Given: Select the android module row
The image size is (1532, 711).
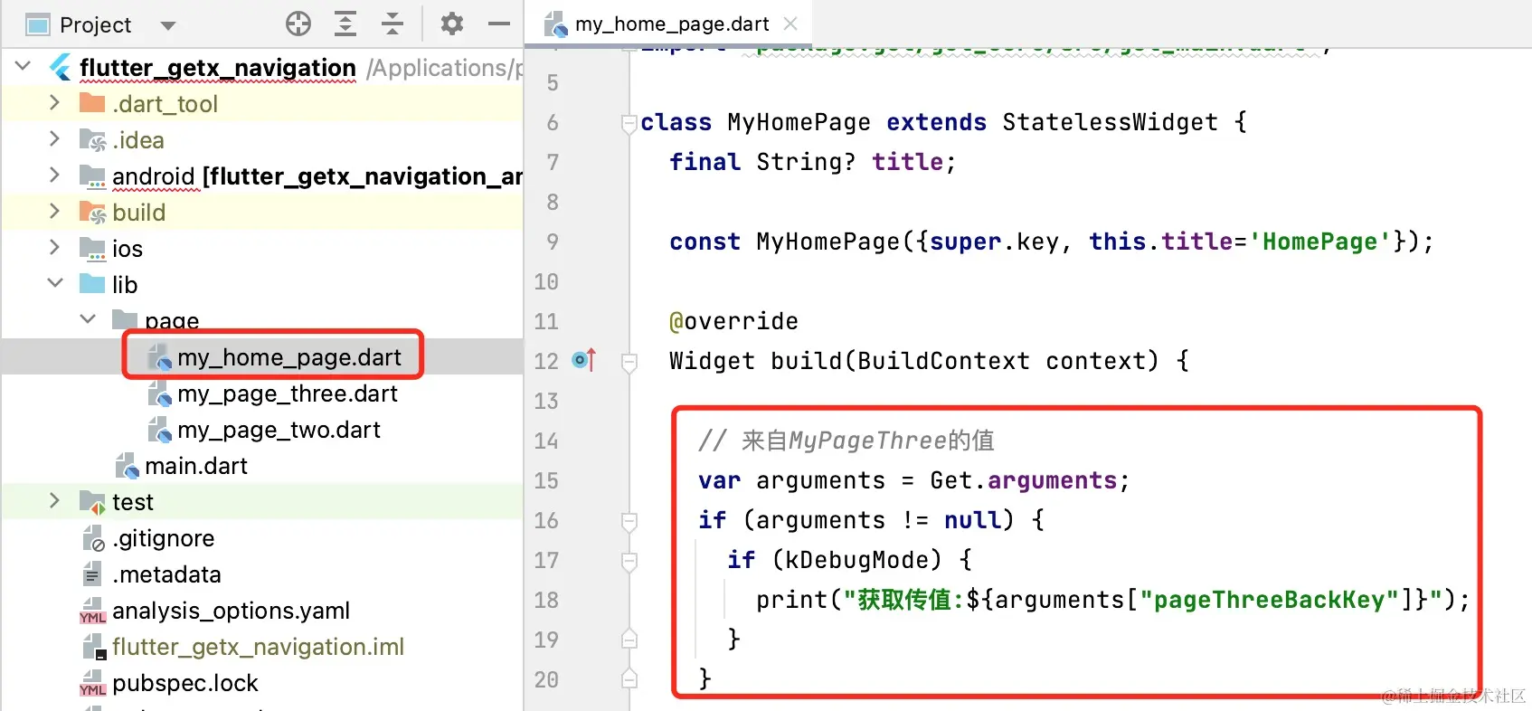Looking at the screenshot, I should 262,176.
